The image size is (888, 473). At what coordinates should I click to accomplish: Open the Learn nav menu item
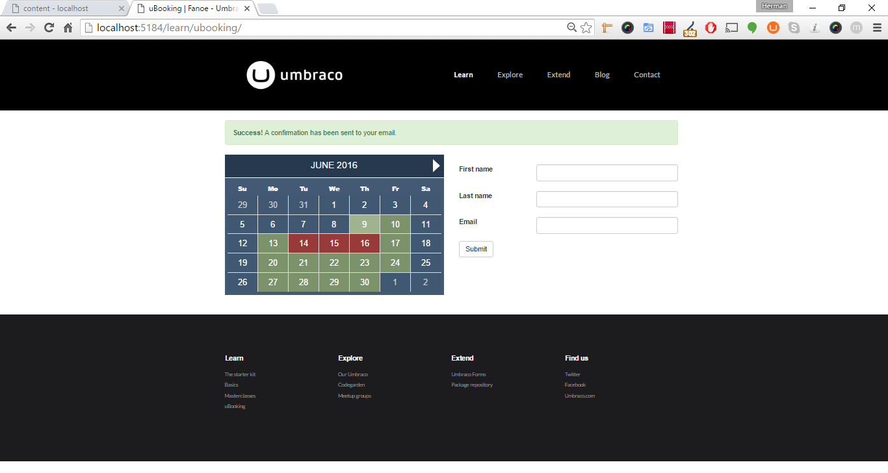pyautogui.click(x=464, y=75)
